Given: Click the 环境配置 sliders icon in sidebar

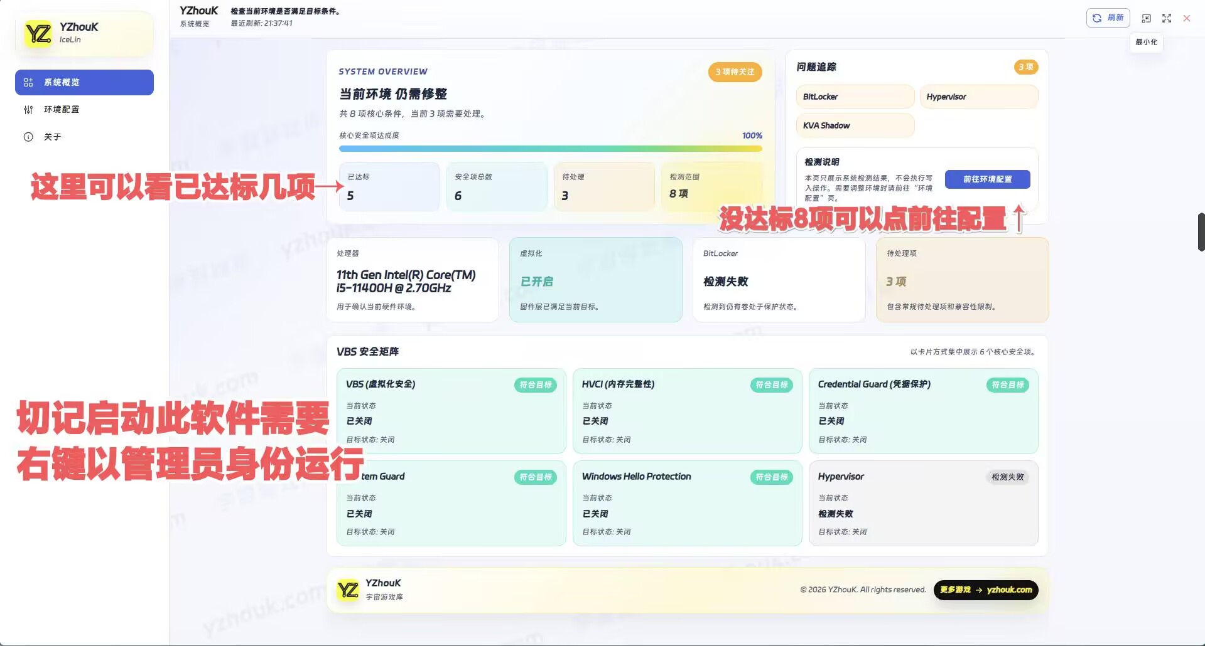Looking at the screenshot, I should 28,109.
